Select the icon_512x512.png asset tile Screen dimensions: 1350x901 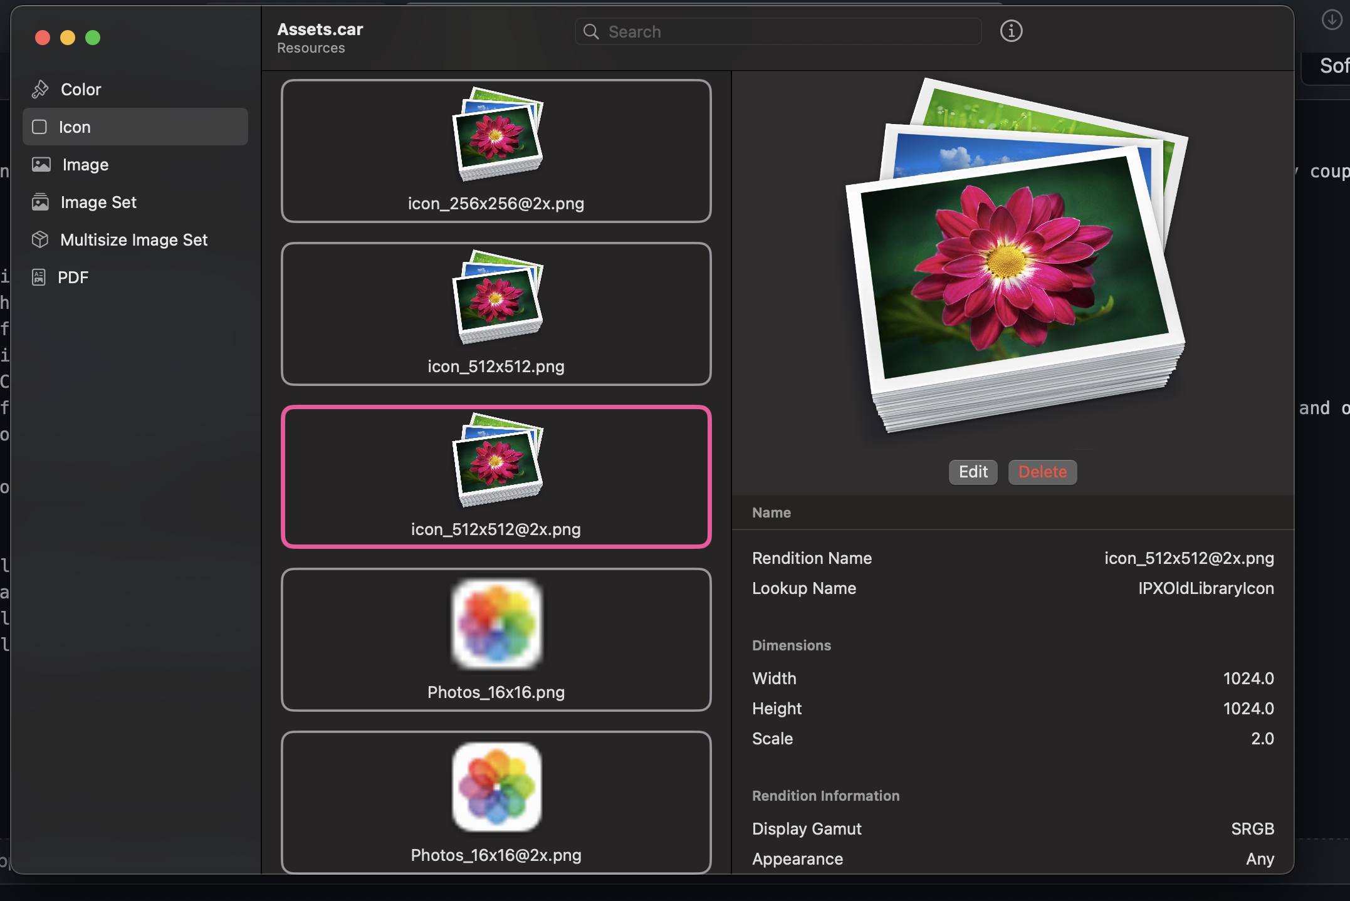[x=496, y=314]
